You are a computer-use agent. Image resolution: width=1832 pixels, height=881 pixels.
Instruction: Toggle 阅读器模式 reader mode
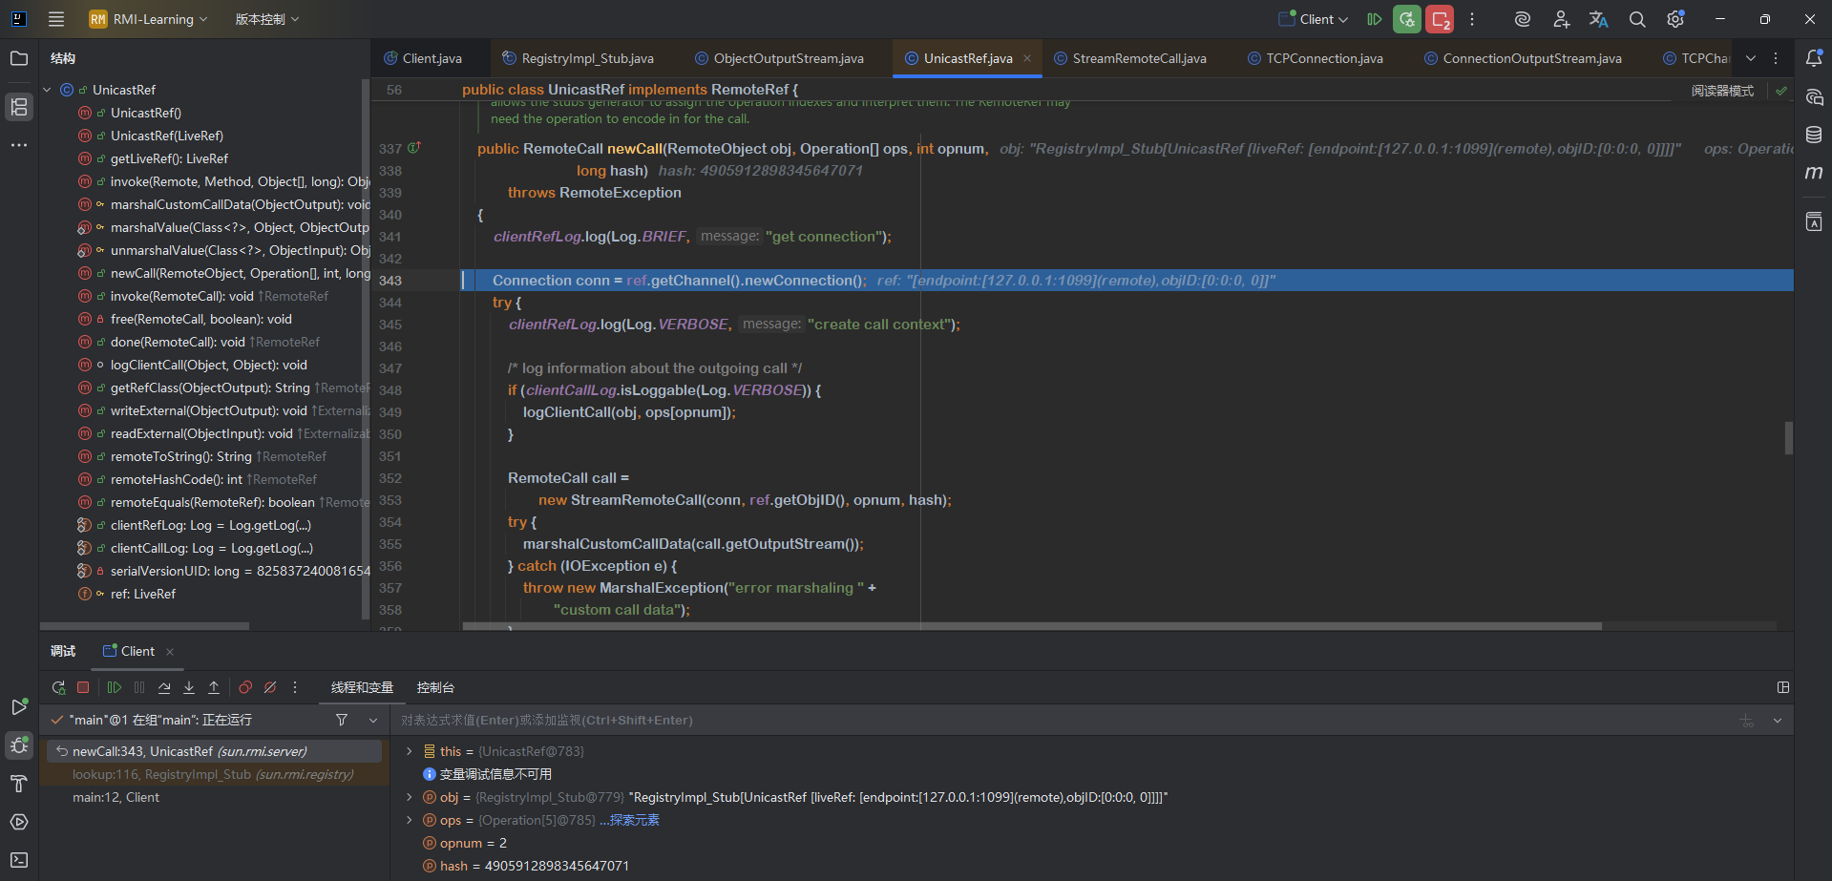point(1722,91)
